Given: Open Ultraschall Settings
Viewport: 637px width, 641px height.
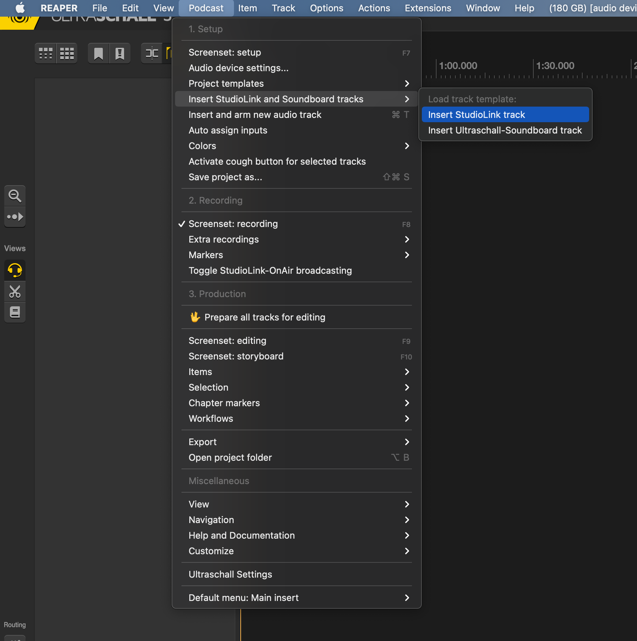Looking at the screenshot, I should click(x=296, y=574).
